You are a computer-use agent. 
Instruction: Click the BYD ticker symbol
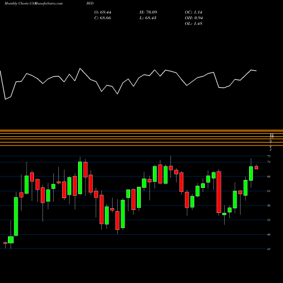pos(90,3)
